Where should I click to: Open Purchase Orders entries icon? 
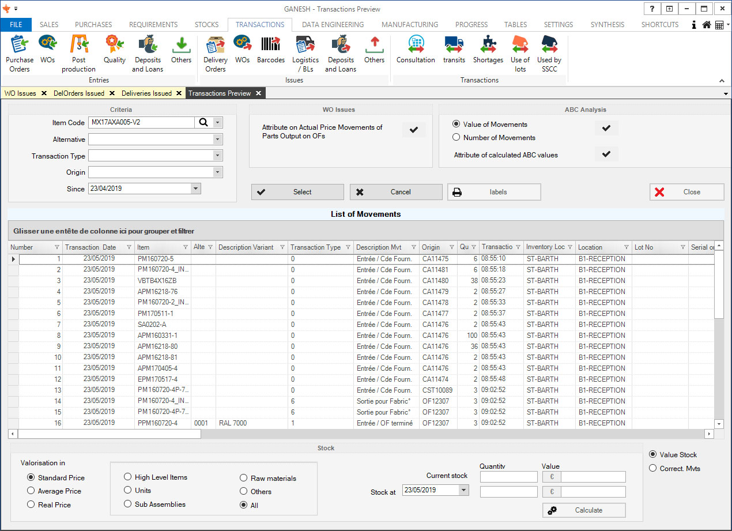[x=19, y=53]
